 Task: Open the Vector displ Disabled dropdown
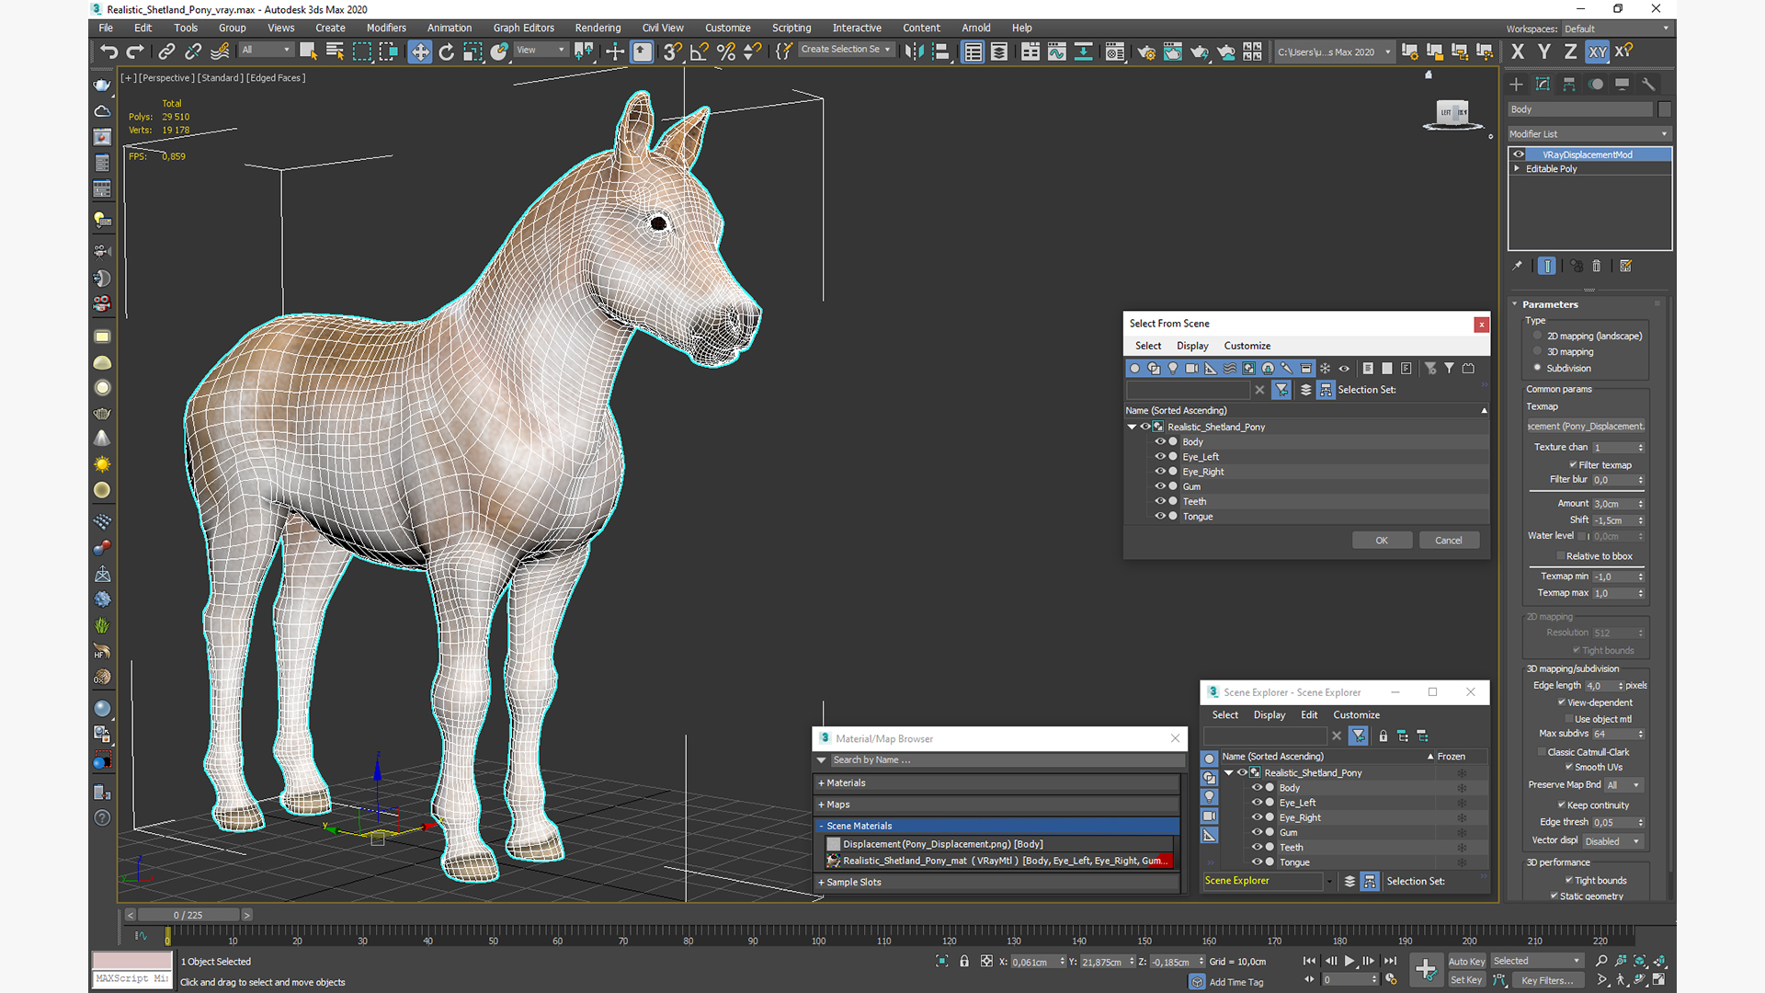click(1611, 840)
